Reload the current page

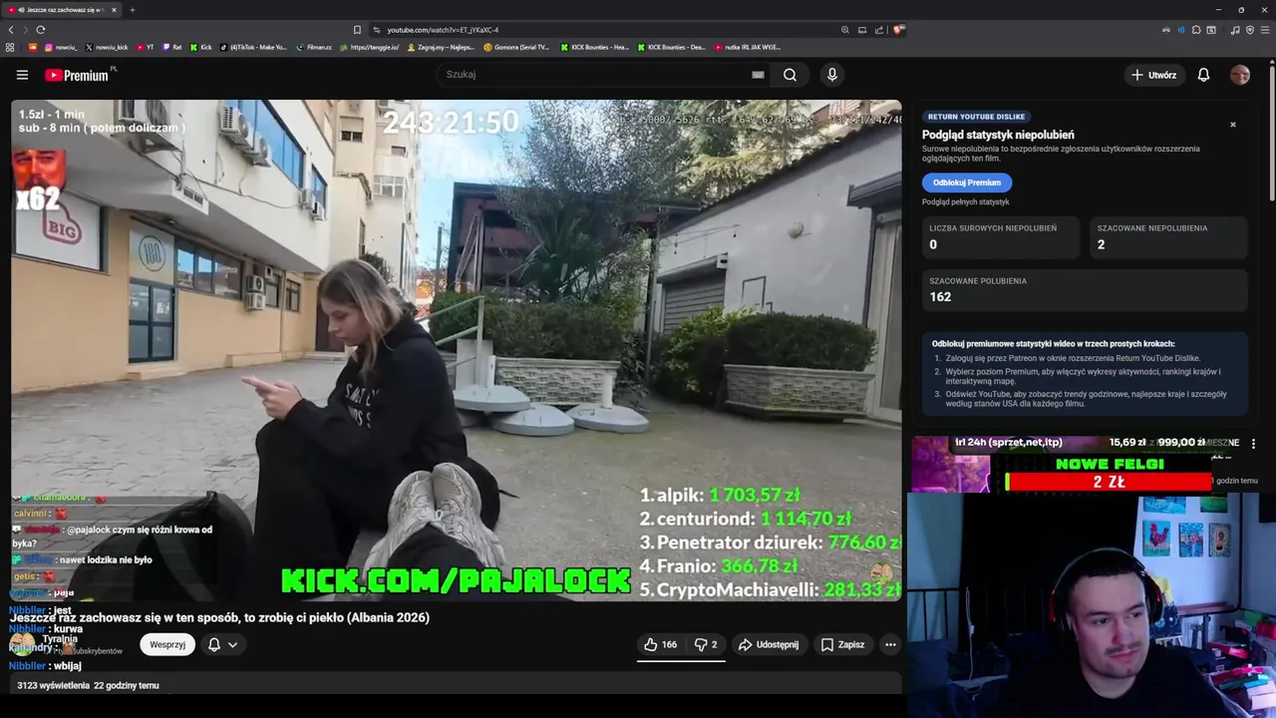(x=39, y=30)
